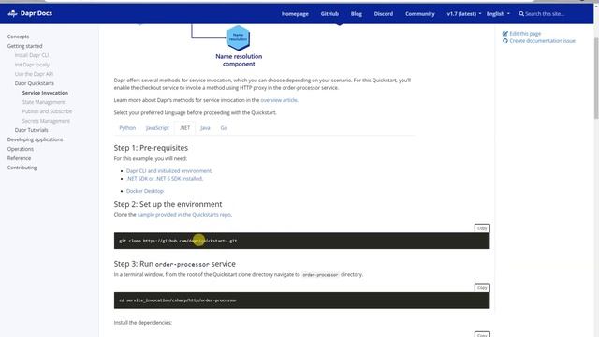Open the Docker Desktop link

[145, 191]
